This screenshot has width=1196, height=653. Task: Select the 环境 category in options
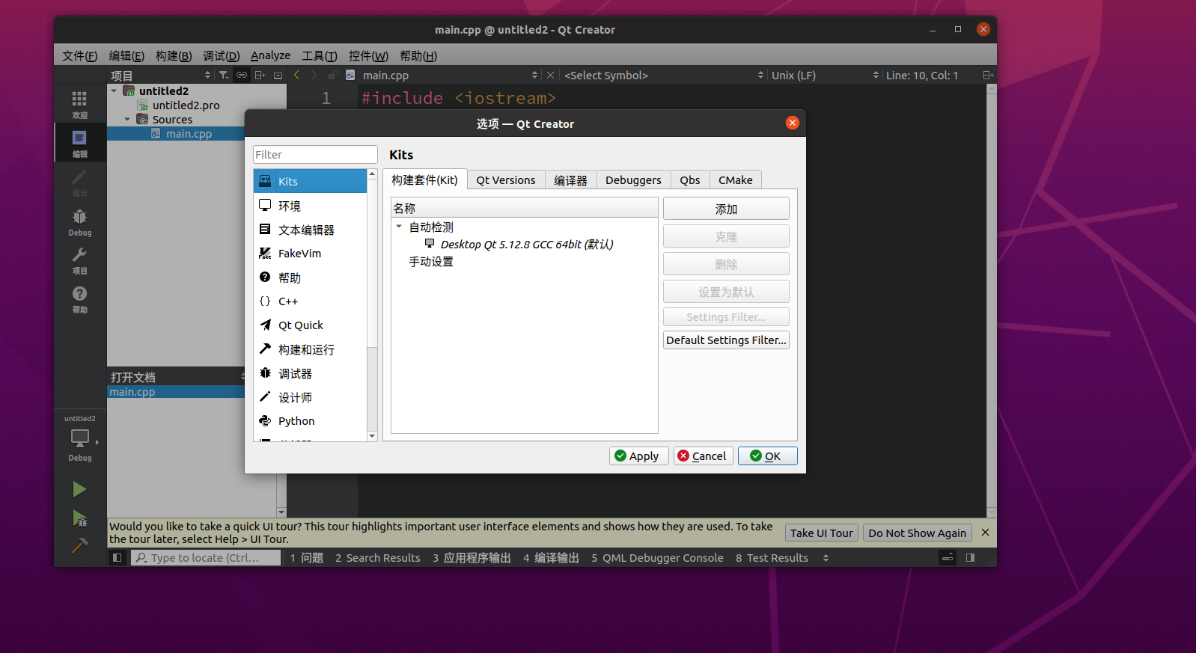pyautogui.click(x=310, y=205)
